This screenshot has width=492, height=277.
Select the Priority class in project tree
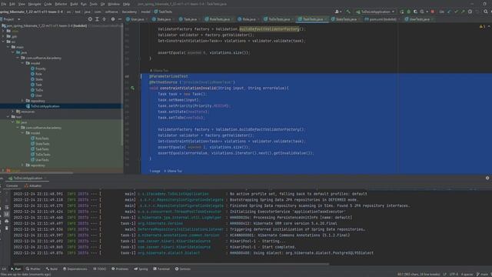(38, 68)
